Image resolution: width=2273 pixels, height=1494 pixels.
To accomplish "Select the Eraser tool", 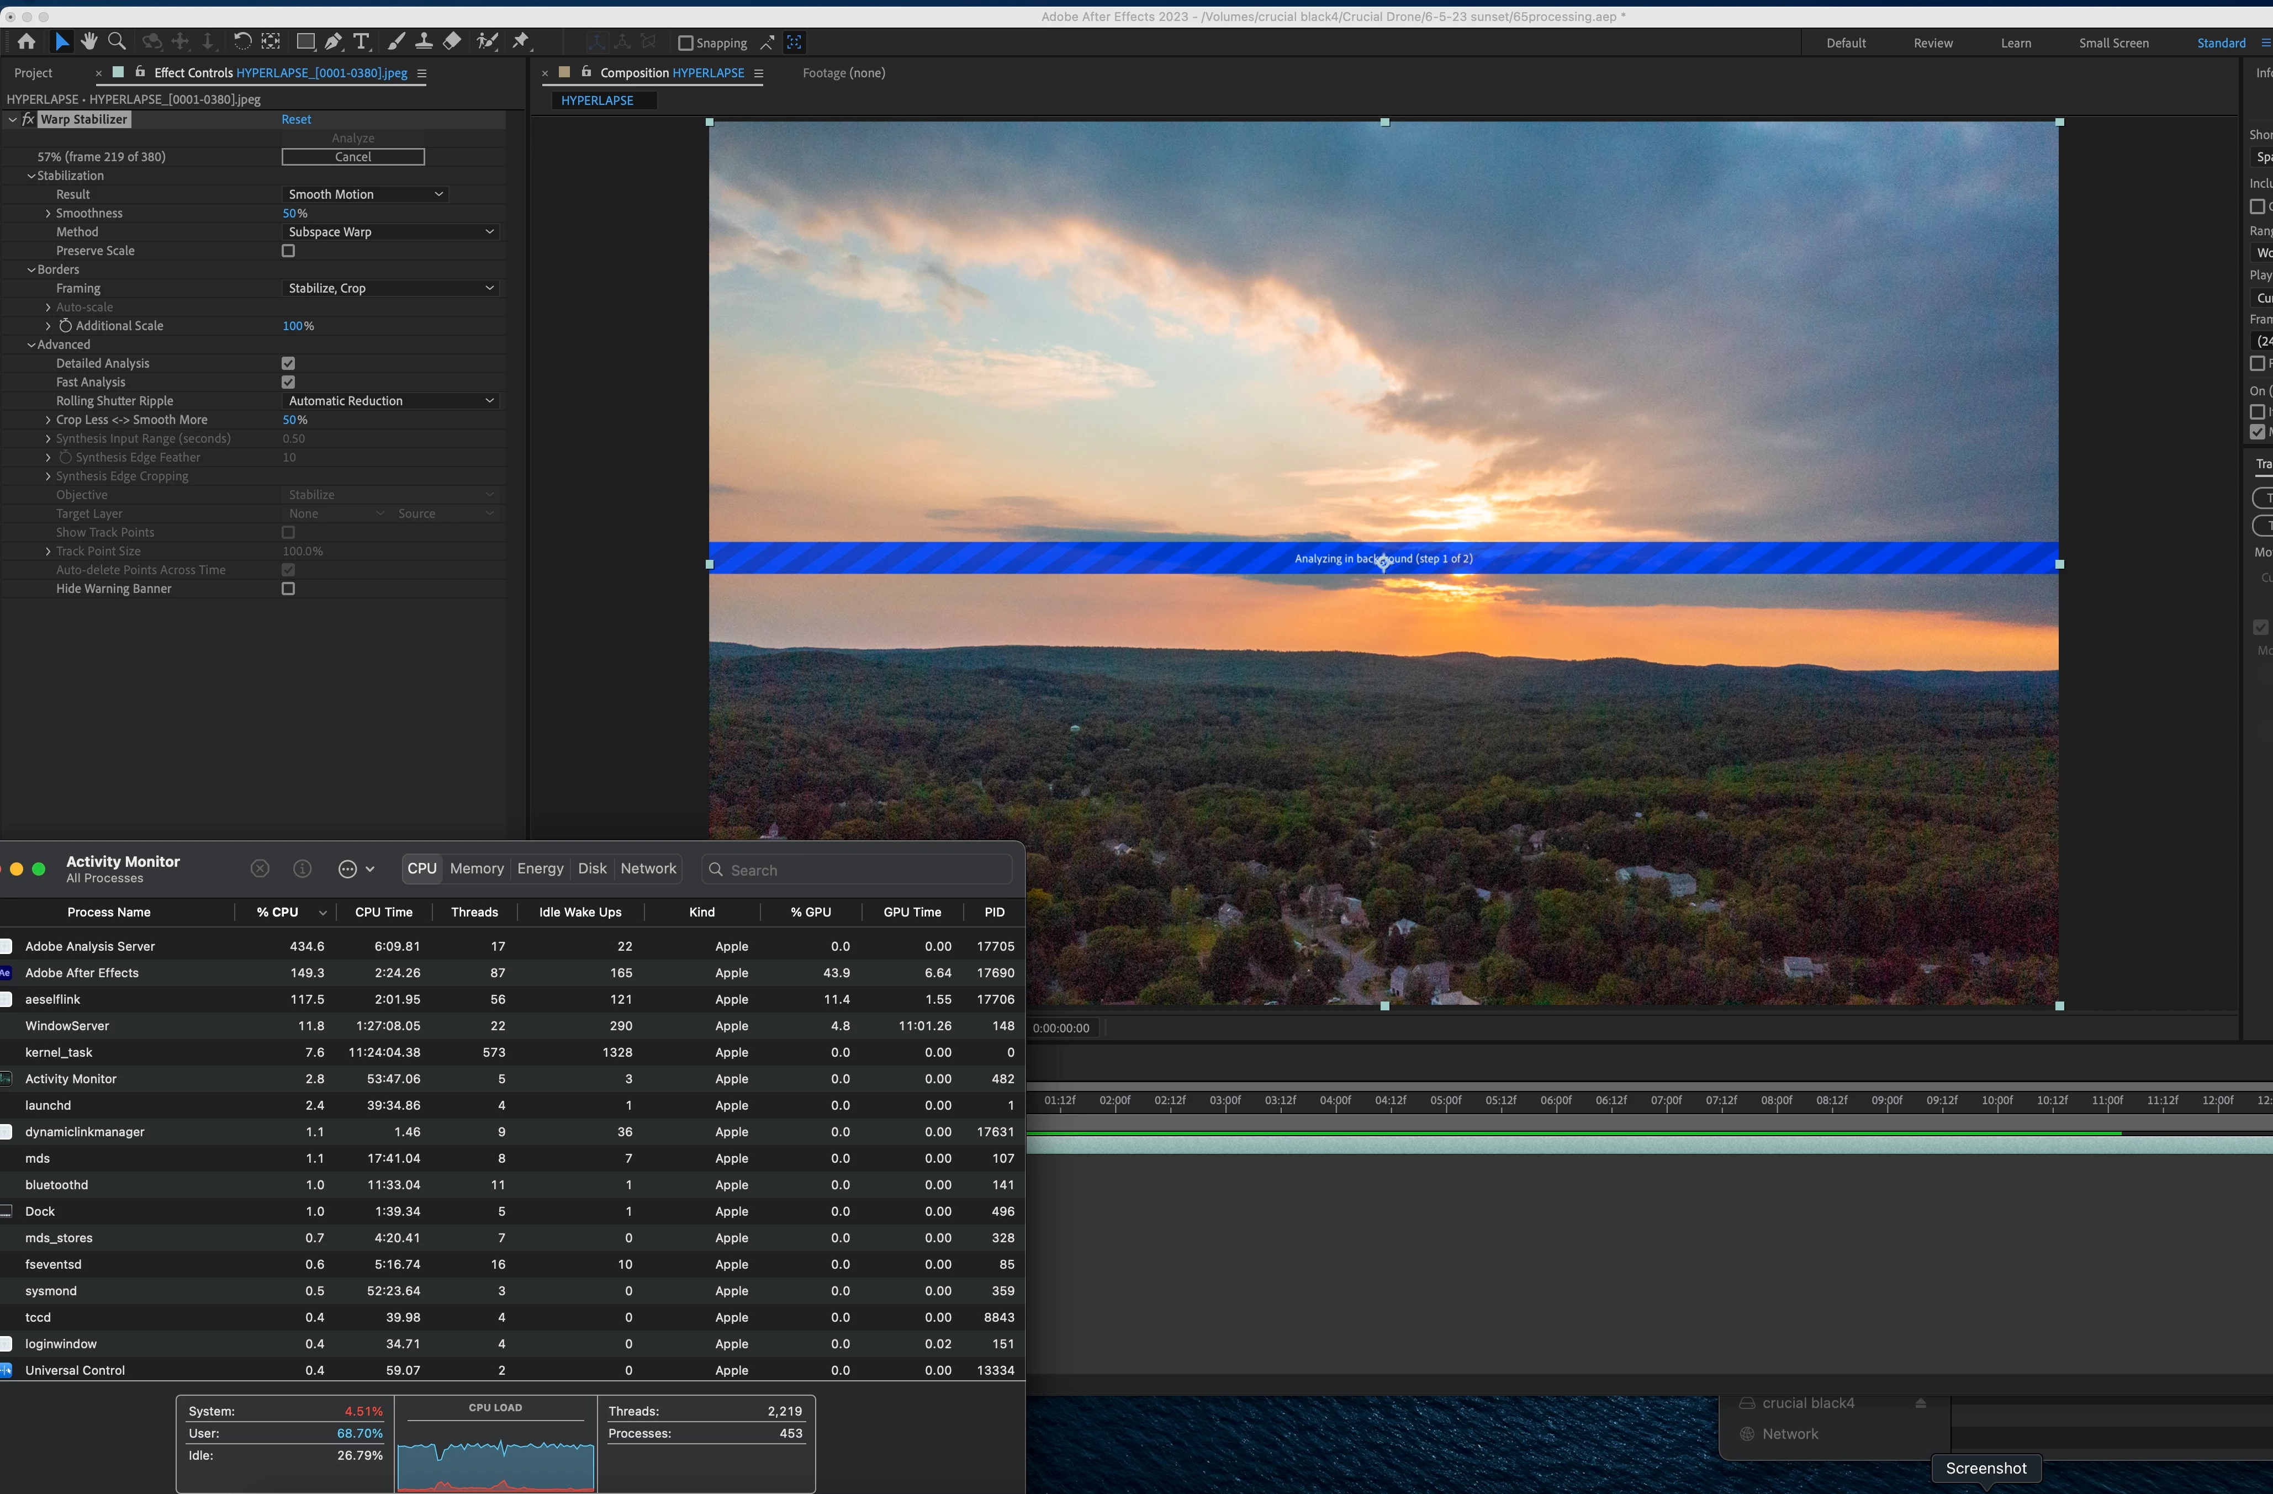I will (452, 42).
